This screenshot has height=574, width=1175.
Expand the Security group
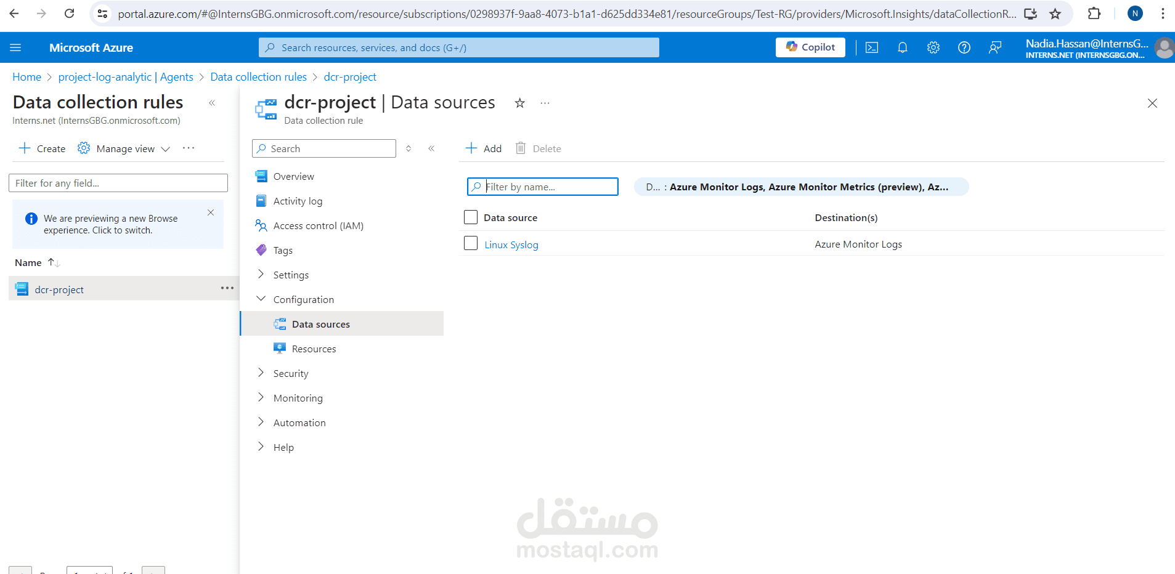click(291, 373)
